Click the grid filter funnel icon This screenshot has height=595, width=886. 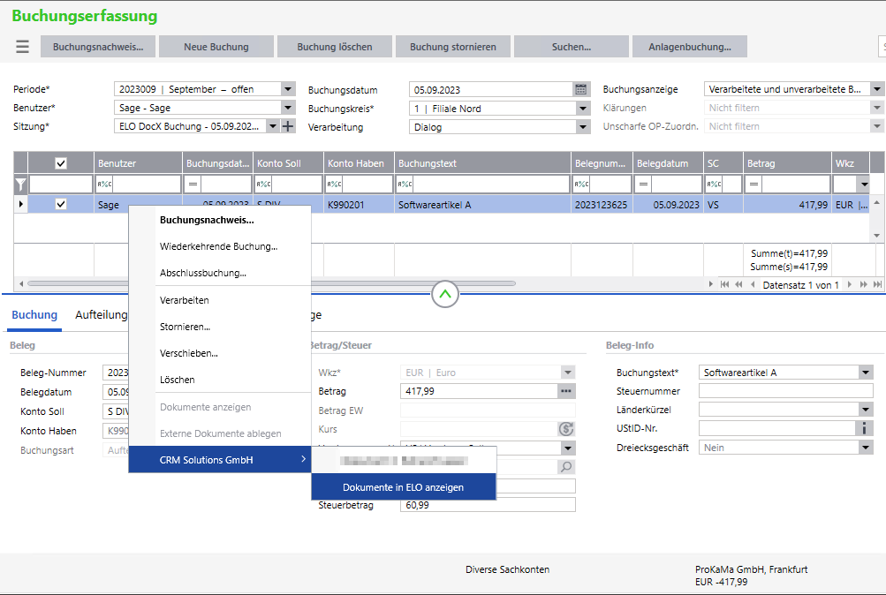point(20,184)
